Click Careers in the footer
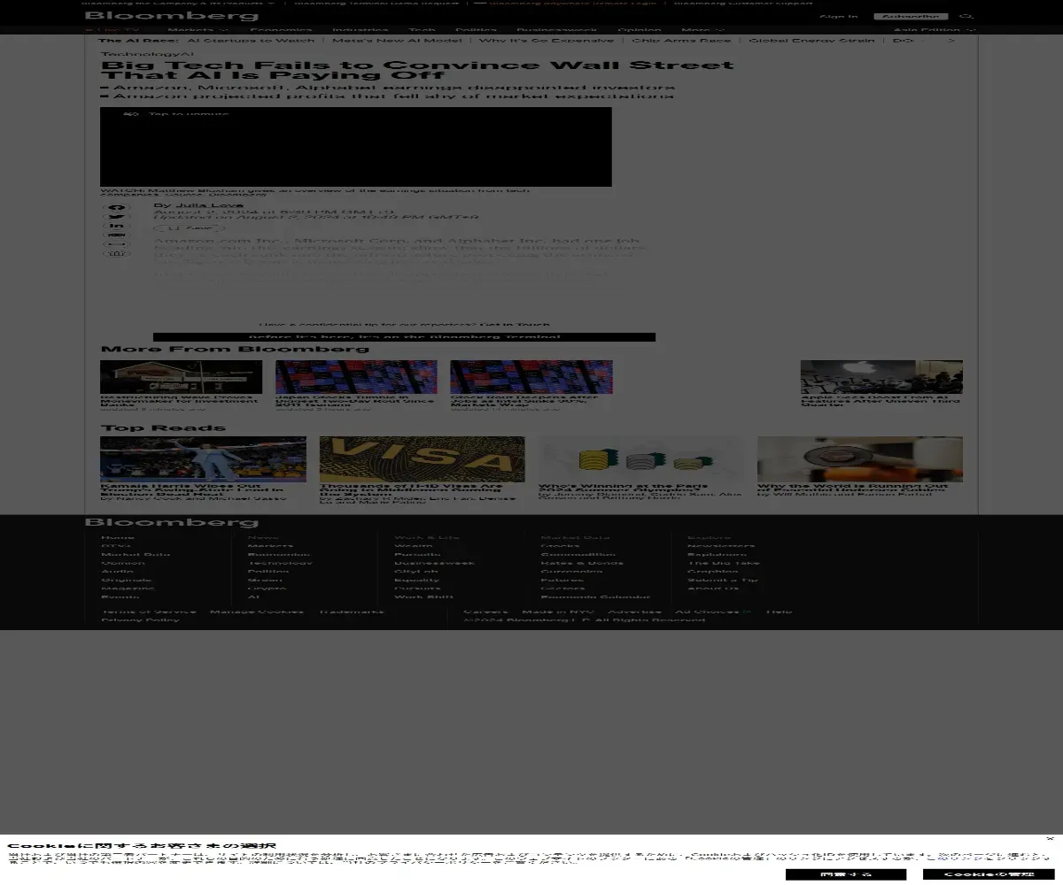The height and width of the screenshot is (885, 1063). tap(485, 612)
